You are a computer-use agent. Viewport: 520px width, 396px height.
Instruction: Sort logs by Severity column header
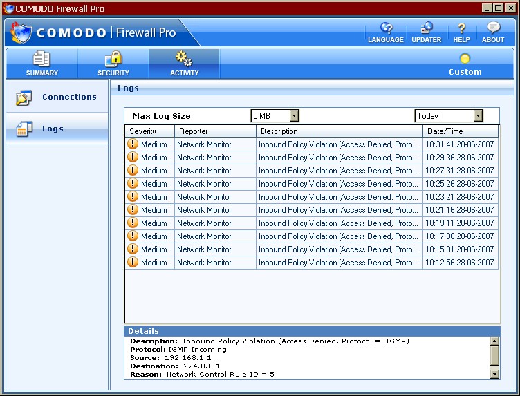click(x=149, y=131)
